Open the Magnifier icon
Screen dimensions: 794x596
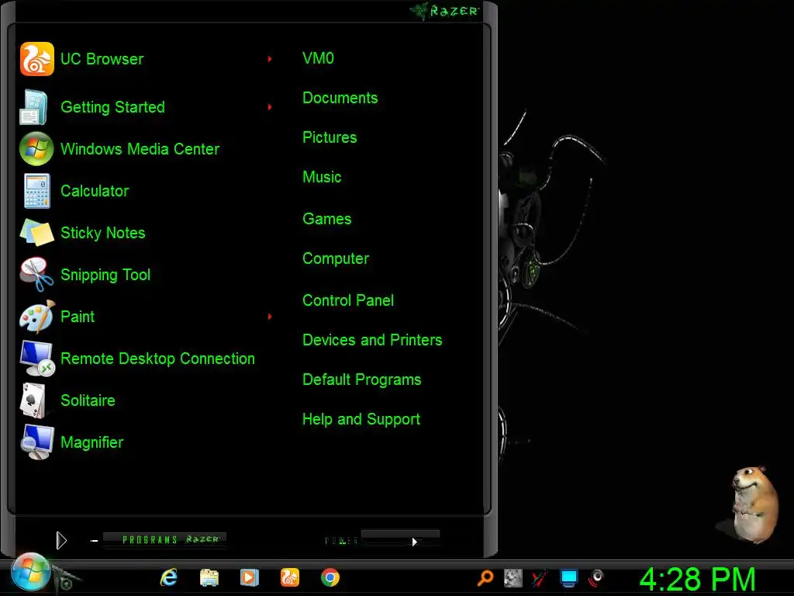37,442
